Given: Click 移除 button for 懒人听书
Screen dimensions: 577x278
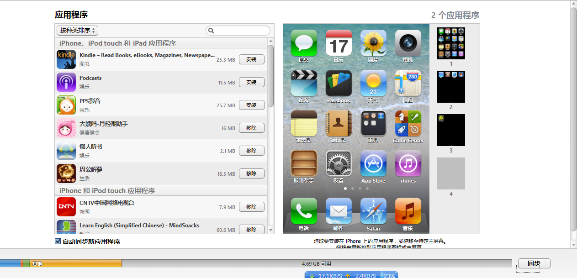Looking at the screenshot, I should coord(251,151).
